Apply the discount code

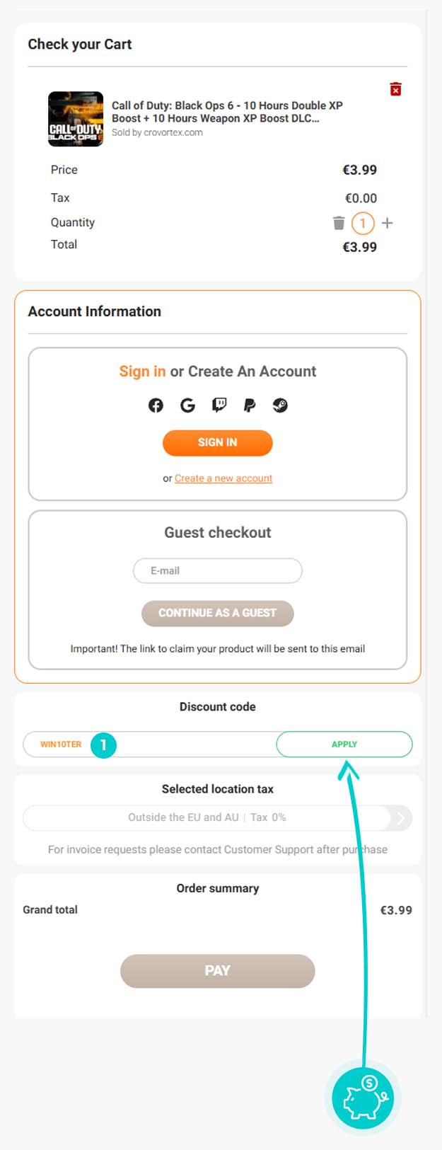coord(344,744)
